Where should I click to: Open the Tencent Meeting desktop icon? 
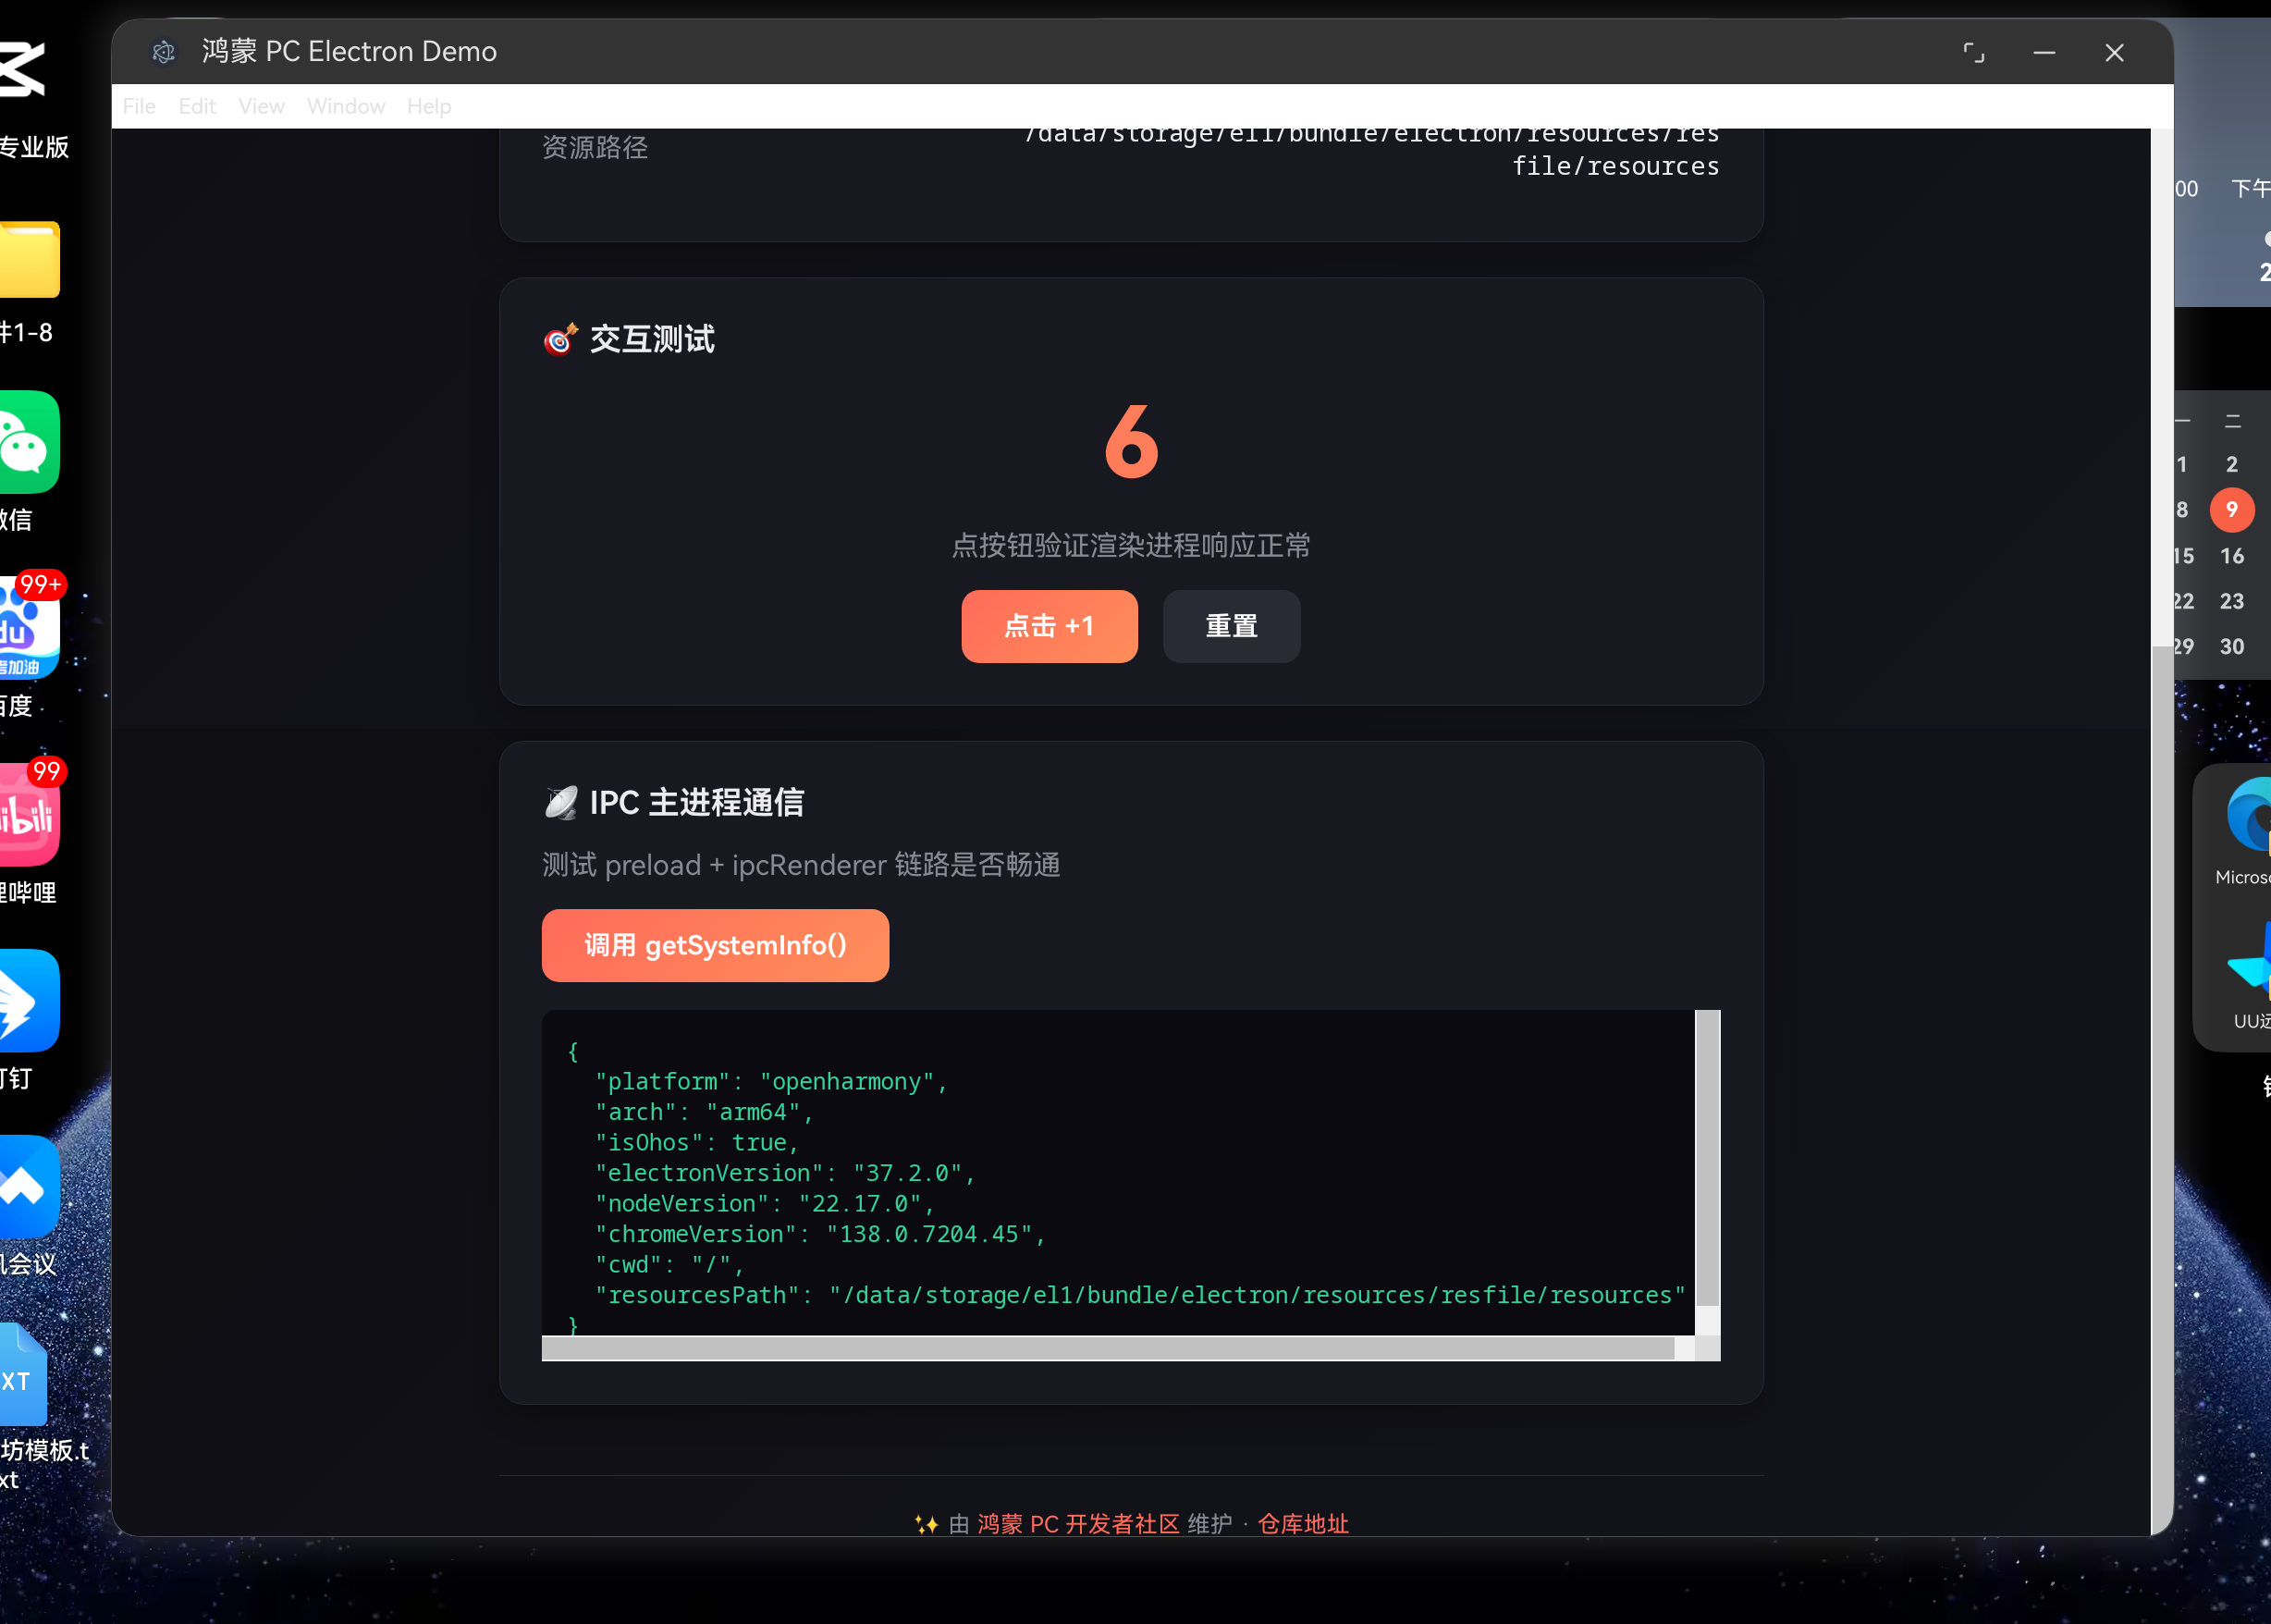coord(28,1186)
